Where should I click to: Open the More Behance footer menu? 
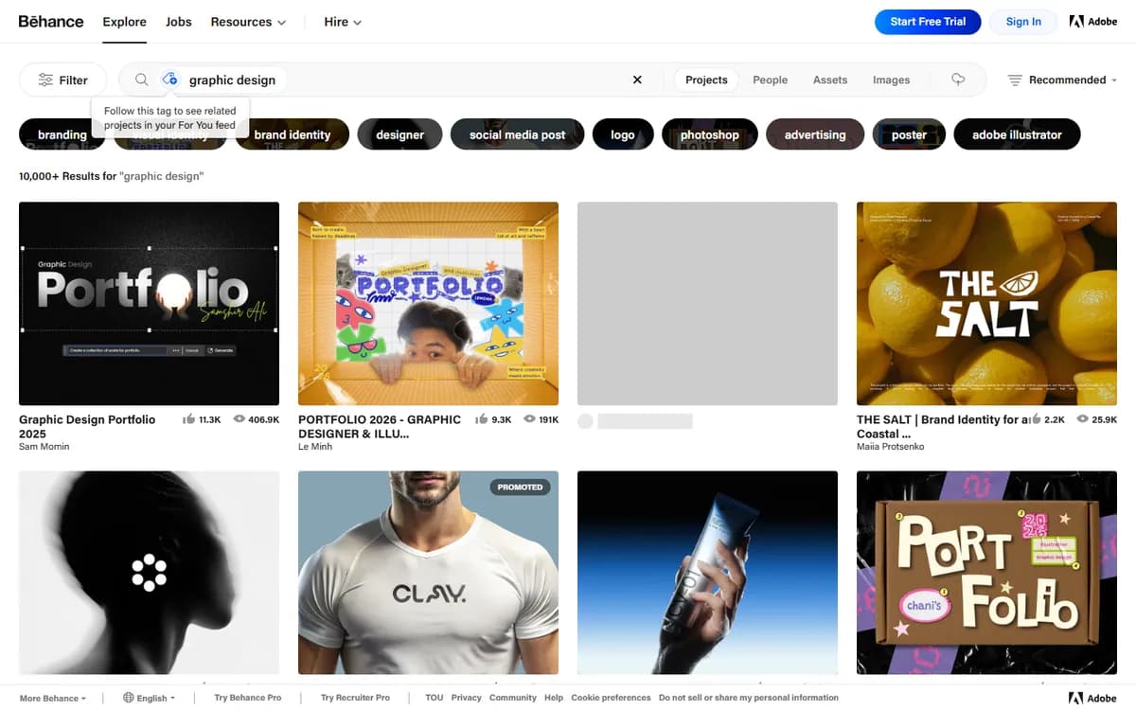[52, 698]
